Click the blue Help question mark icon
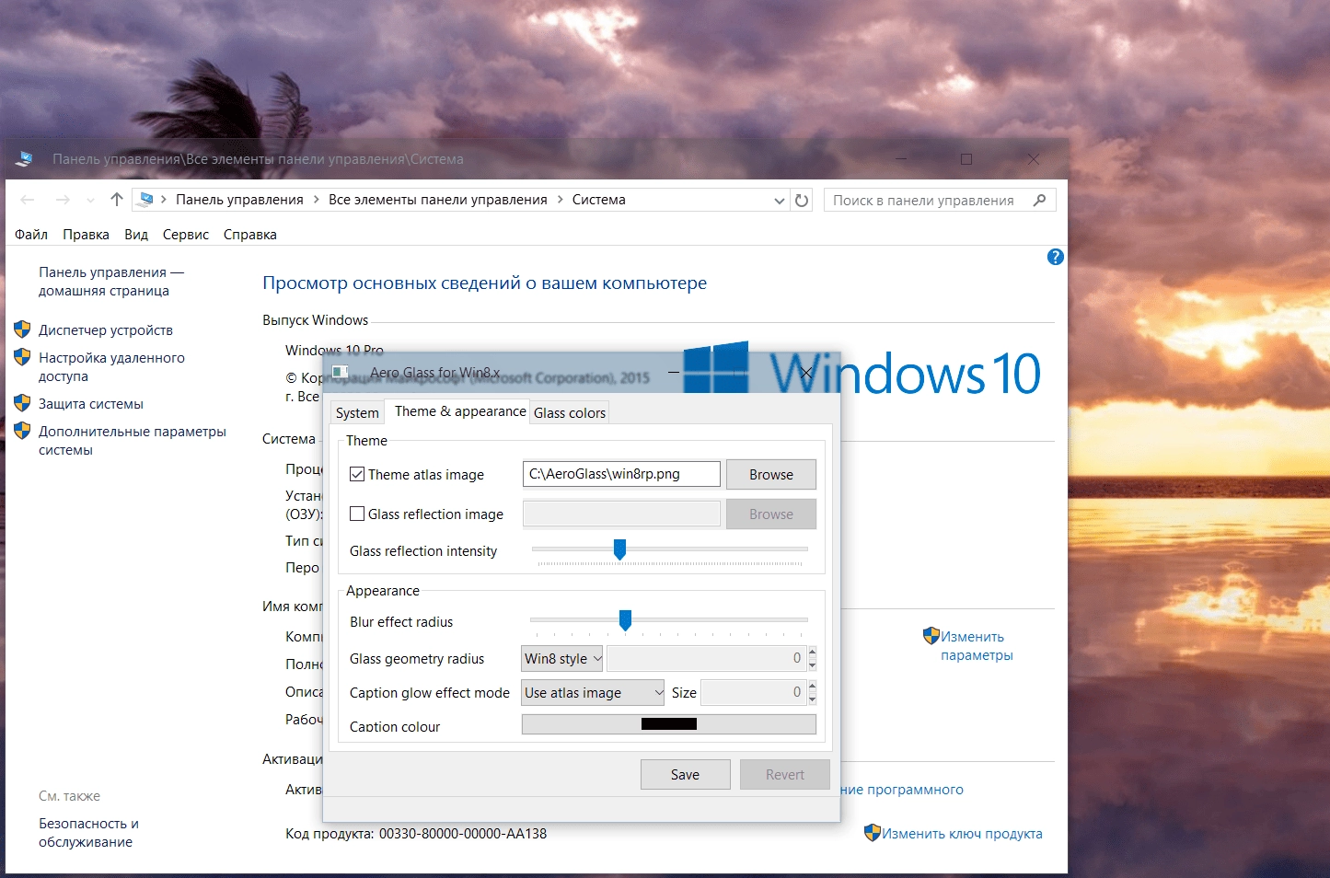This screenshot has height=878, width=1330. point(1056,257)
